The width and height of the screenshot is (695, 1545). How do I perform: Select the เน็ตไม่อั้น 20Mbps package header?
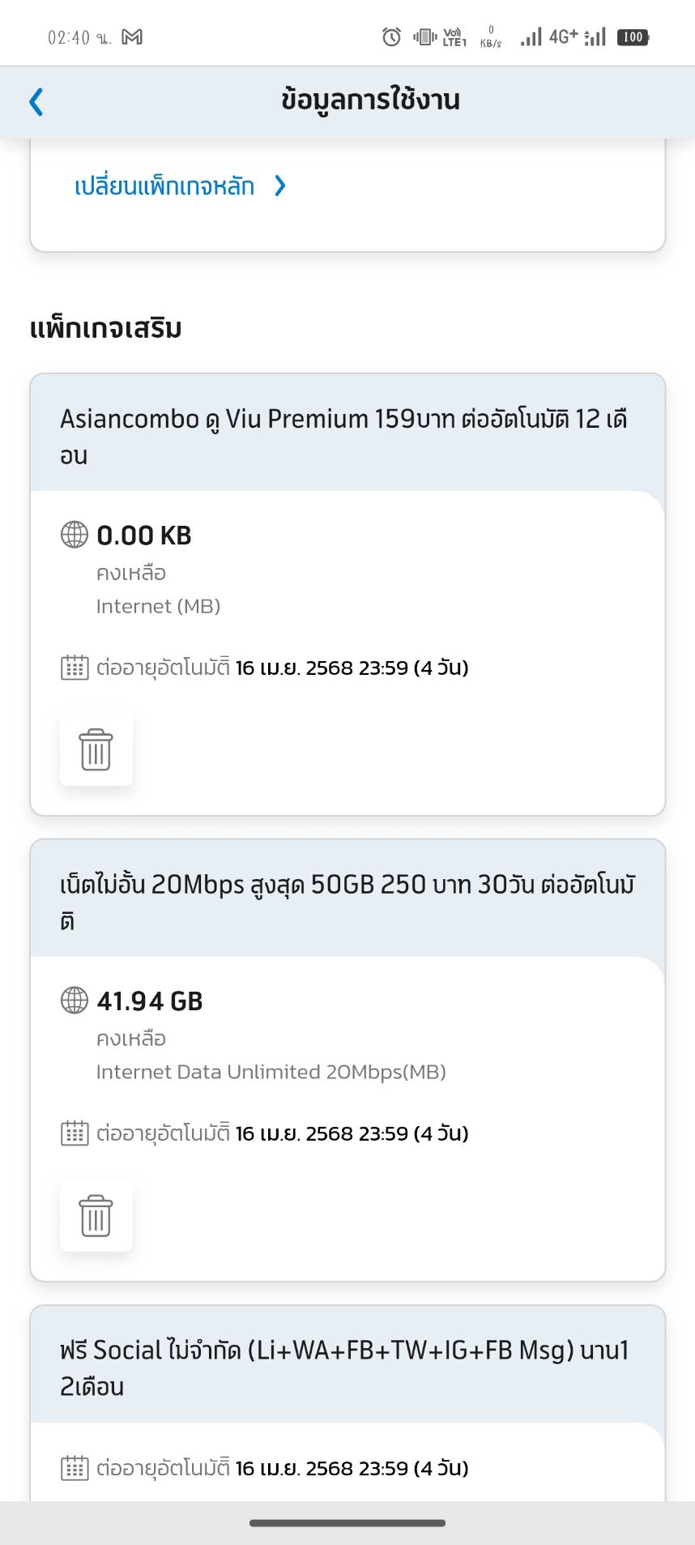click(x=347, y=902)
